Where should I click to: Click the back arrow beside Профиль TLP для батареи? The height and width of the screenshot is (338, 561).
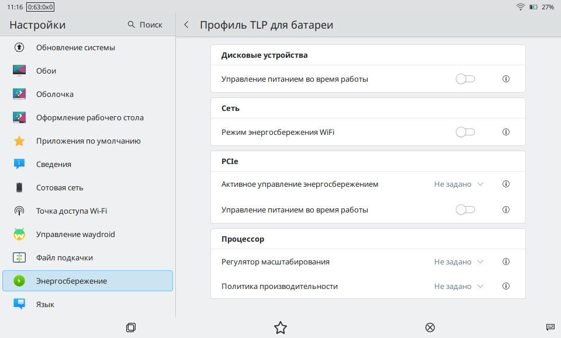[186, 25]
